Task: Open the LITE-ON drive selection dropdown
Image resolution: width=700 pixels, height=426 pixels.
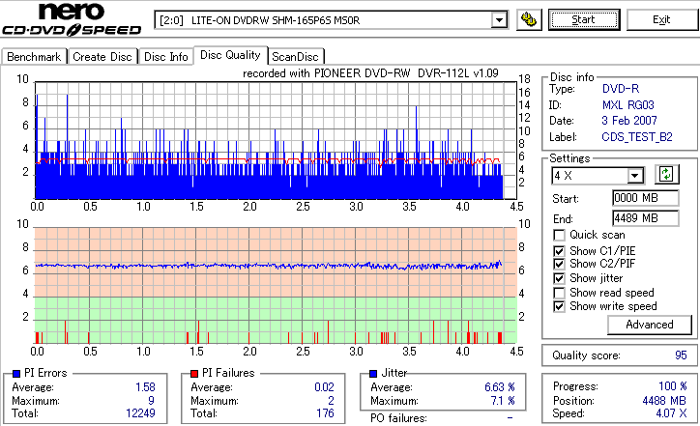Action: click(x=499, y=20)
